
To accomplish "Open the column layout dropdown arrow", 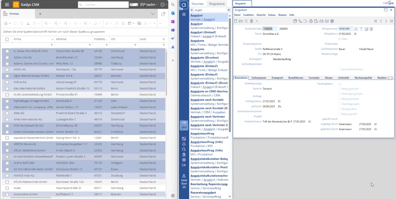I will [133, 24].
